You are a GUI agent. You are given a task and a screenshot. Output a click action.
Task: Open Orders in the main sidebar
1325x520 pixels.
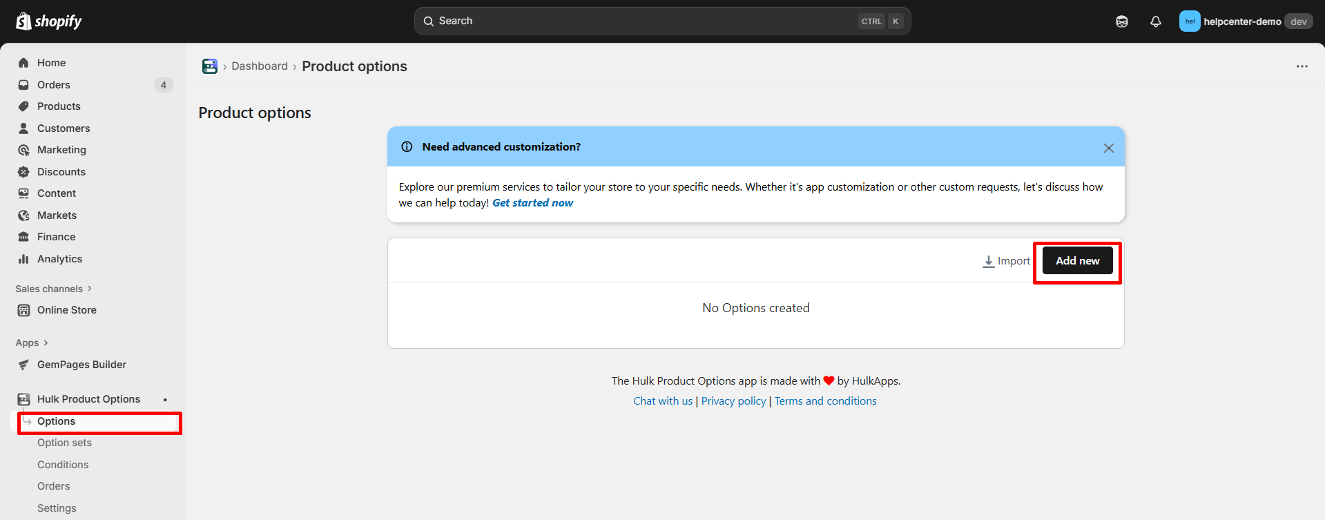pyautogui.click(x=54, y=85)
